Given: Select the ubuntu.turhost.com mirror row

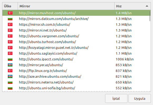Looking at the screenshot, I should 76,42.
